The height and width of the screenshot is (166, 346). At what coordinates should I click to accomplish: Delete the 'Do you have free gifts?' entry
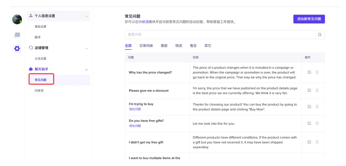pyautogui.click(x=317, y=123)
